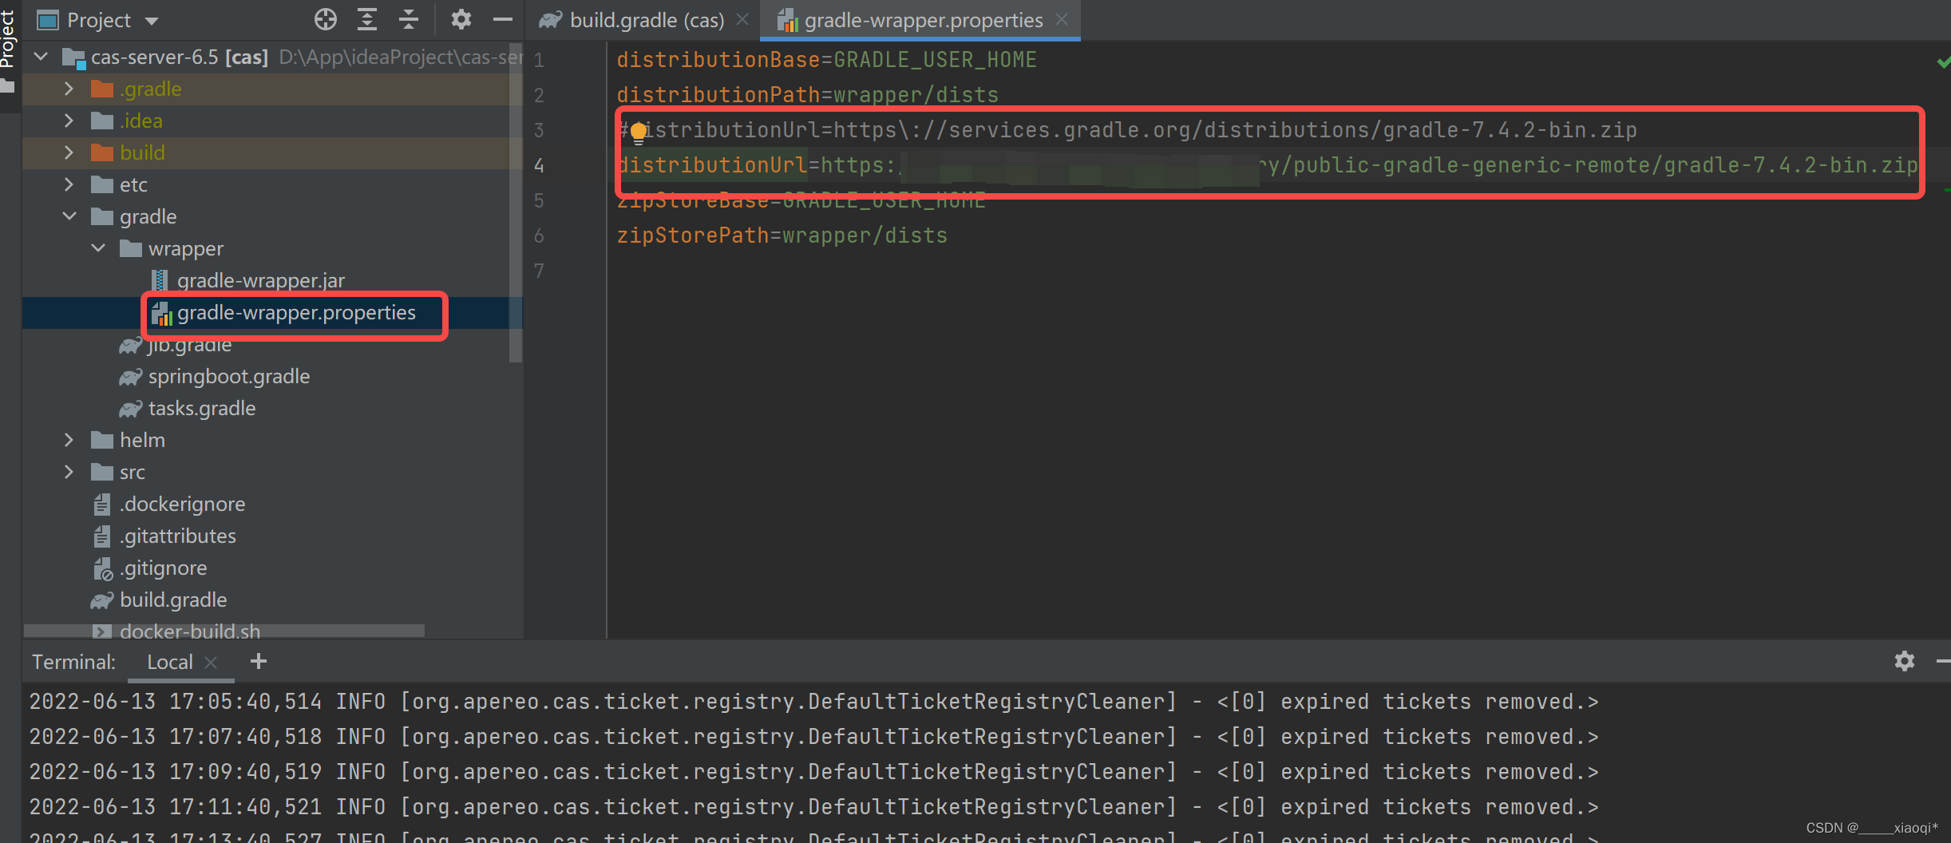The height and width of the screenshot is (843, 1951).
Task: Click the .idea folder icon
Action: [102, 121]
